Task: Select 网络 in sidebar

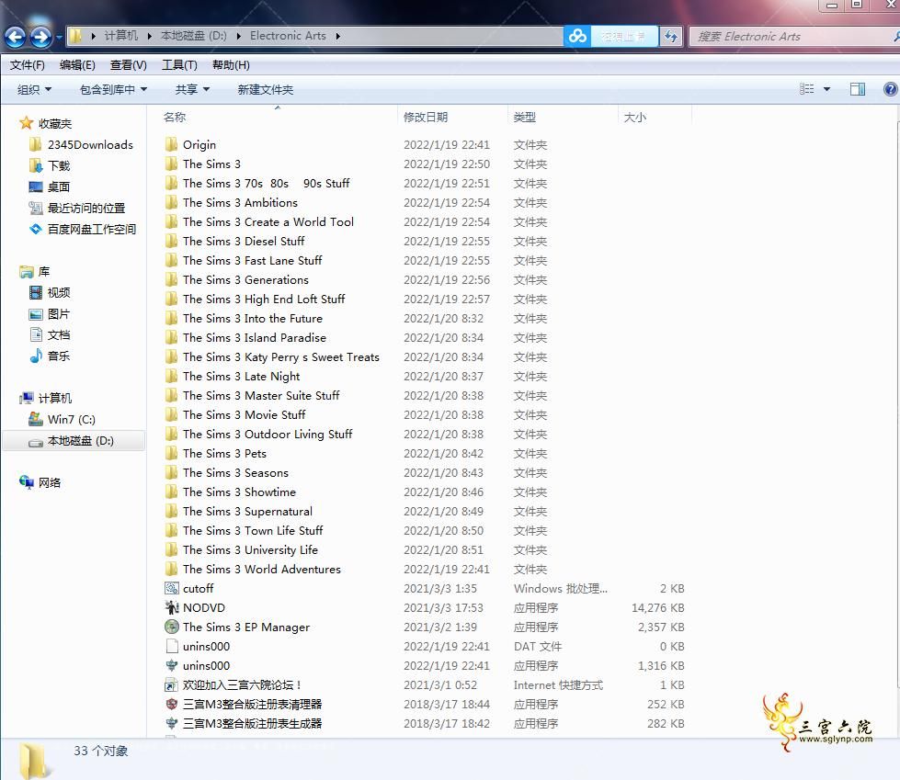Action: pyautogui.click(x=50, y=483)
